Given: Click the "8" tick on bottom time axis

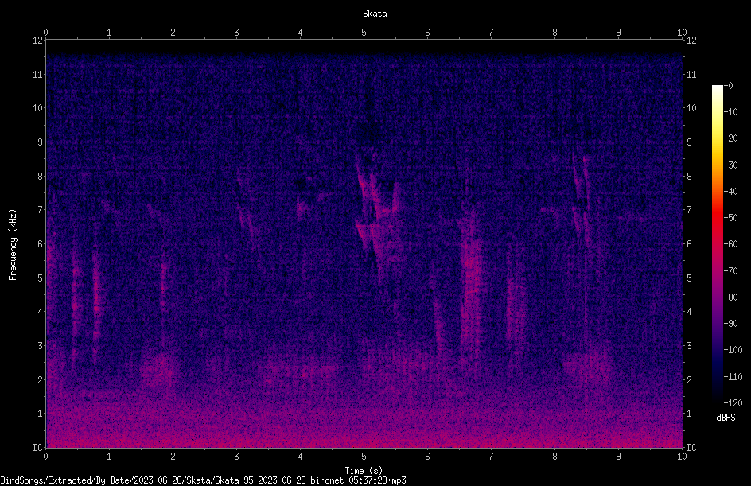Looking at the screenshot, I should 554,457.
